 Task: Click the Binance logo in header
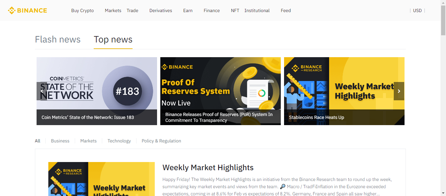pyautogui.click(x=27, y=10)
